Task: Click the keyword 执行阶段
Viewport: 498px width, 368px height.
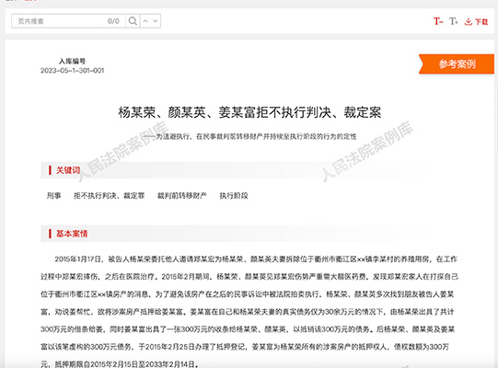Action: (234, 196)
